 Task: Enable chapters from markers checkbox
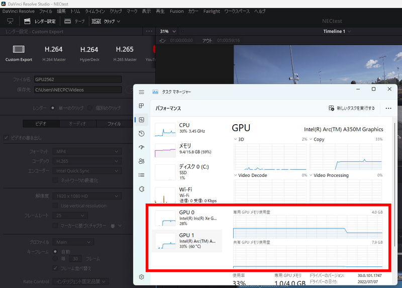pyautogui.click(x=55, y=226)
